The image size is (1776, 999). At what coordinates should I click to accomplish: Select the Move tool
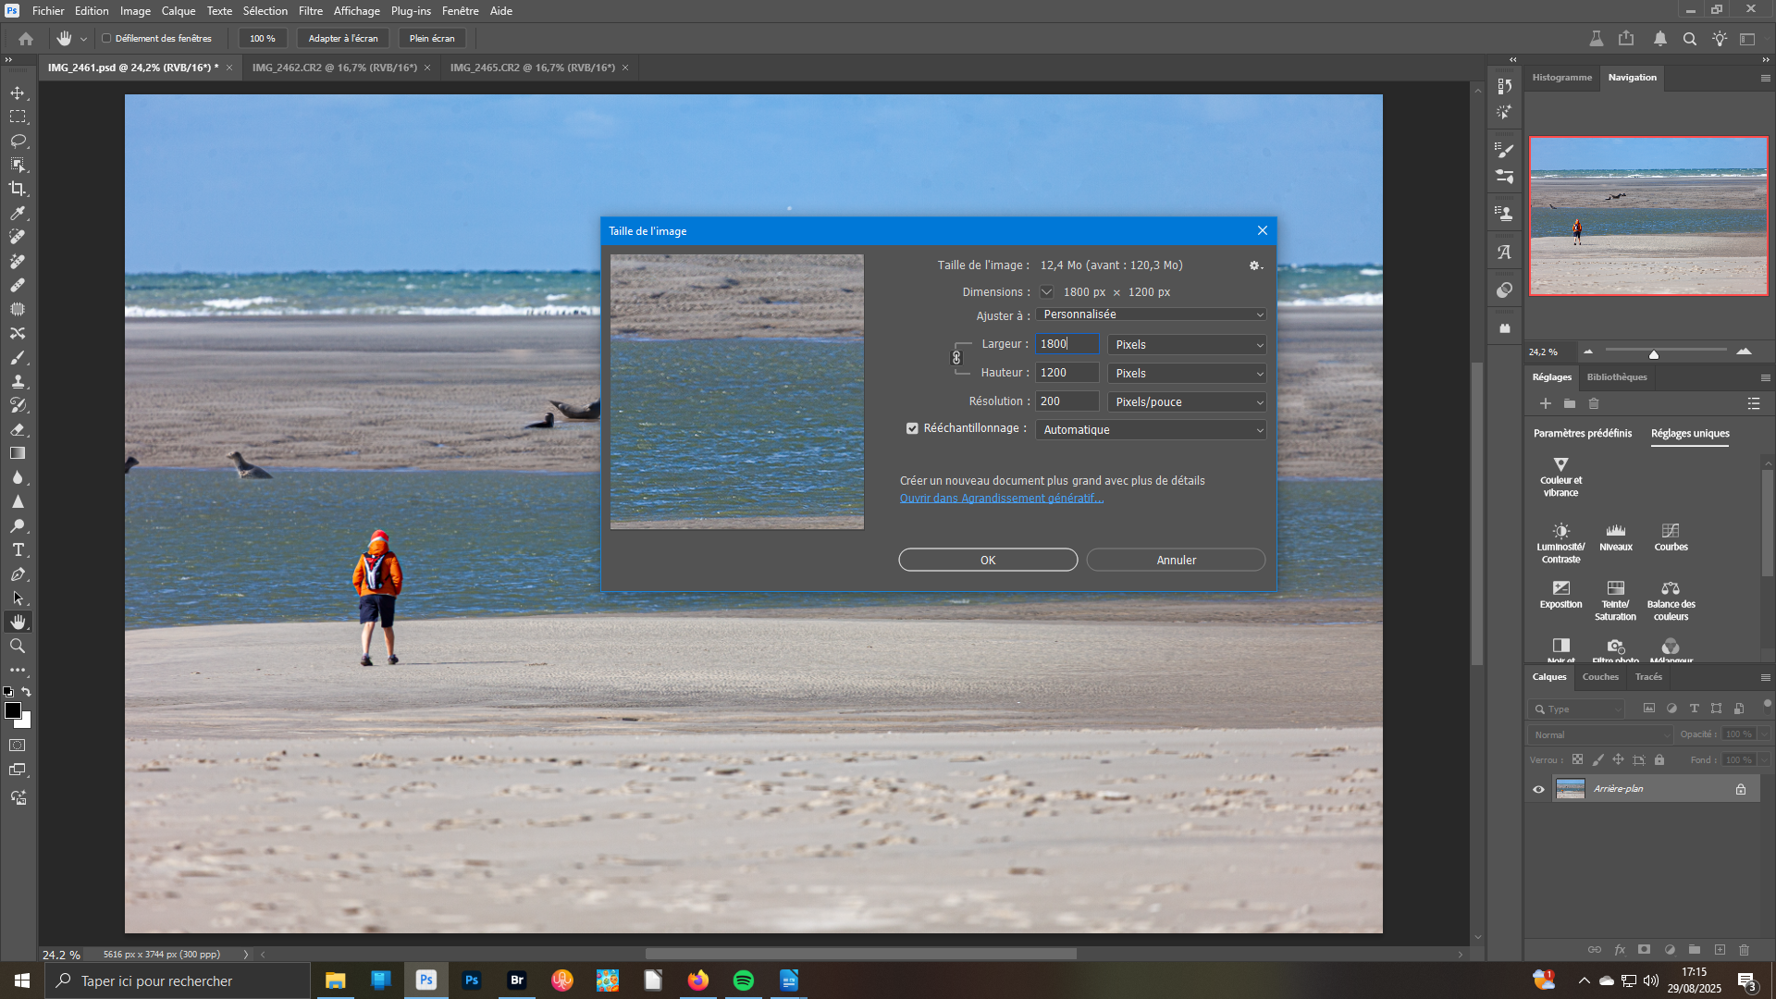(18, 93)
